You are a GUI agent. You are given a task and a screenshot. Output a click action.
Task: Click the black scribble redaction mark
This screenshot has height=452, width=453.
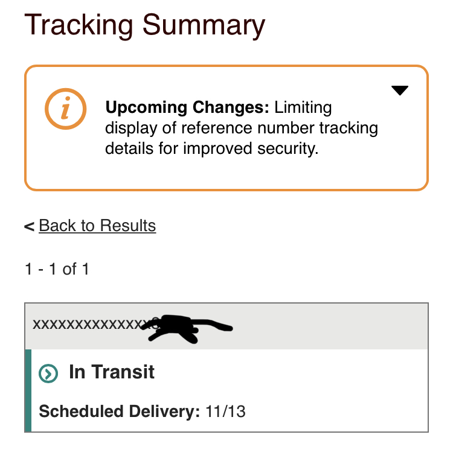187,327
